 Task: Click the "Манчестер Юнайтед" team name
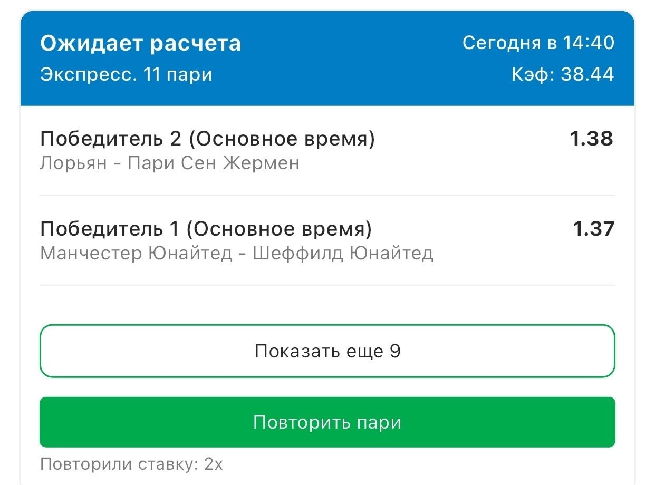136,254
